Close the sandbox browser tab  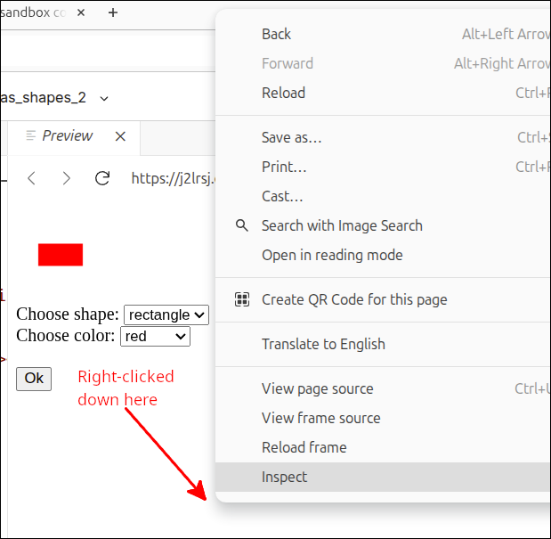pyautogui.click(x=82, y=13)
